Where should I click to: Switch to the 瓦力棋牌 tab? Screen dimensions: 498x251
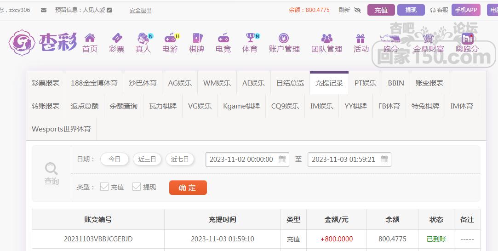(163, 106)
